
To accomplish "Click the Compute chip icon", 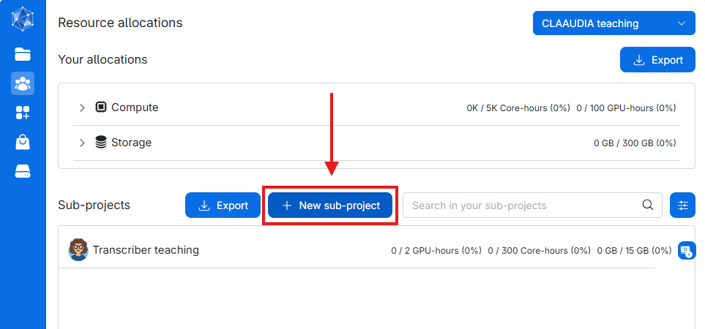I will (x=101, y=107).
